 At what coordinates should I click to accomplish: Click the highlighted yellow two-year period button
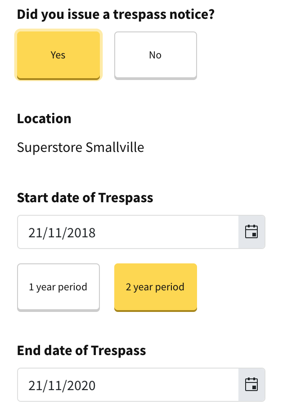point(156,287)
